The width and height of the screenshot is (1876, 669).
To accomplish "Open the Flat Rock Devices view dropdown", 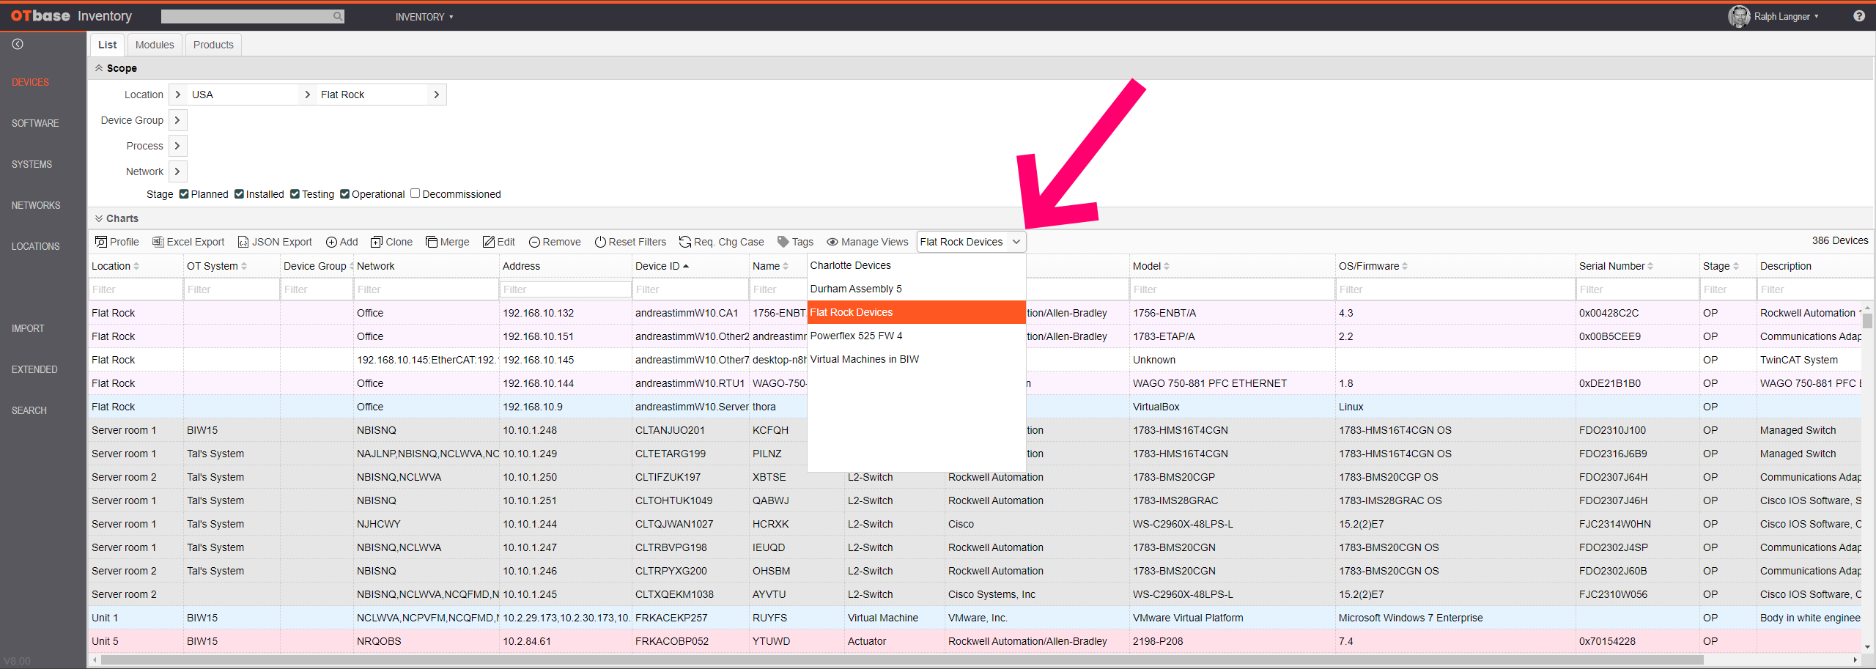I will click(970, 242).
